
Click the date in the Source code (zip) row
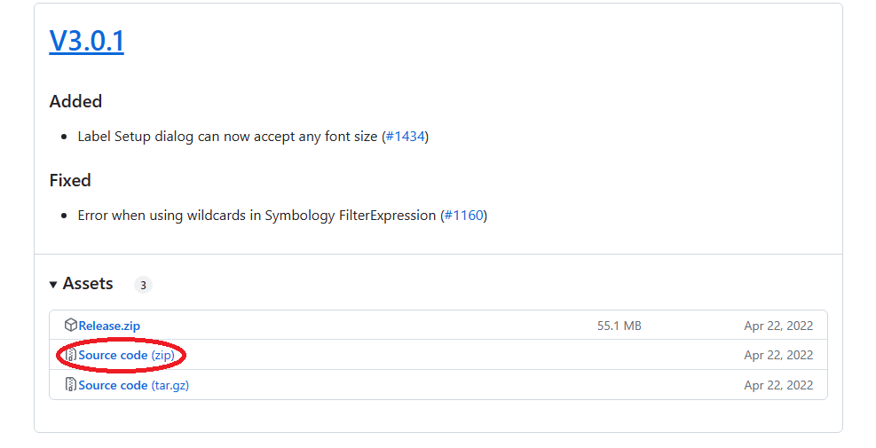point(778,355)
